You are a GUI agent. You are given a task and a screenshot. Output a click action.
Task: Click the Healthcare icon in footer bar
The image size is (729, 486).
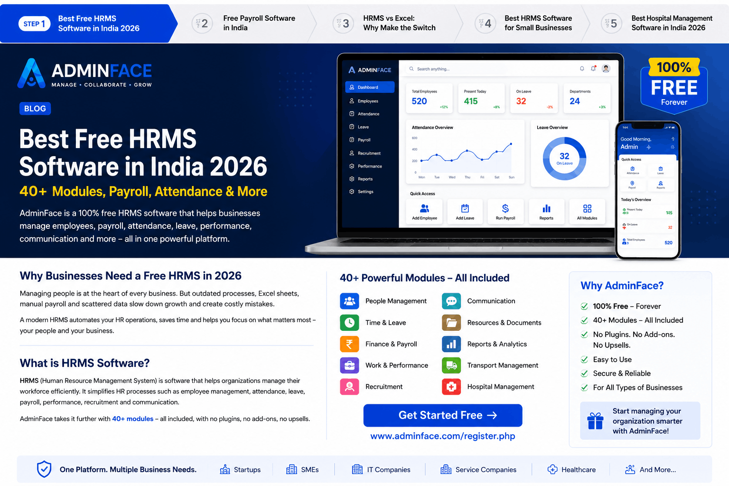pyautogui.click(x=552, y=469)
